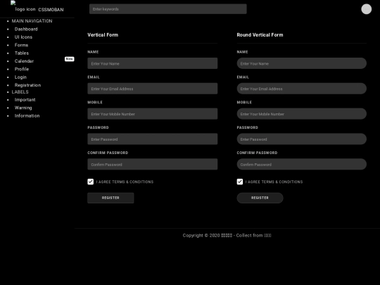Click Confirm Password field in Vertical Form

(153, 164)
